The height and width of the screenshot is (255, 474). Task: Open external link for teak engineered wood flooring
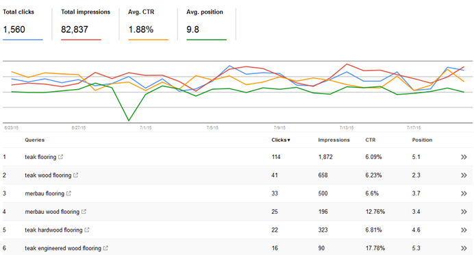105,248
